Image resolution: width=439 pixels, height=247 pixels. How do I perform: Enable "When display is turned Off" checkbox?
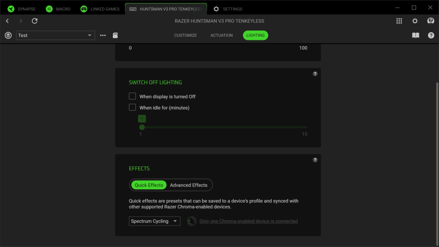click(x=132, y=96)
